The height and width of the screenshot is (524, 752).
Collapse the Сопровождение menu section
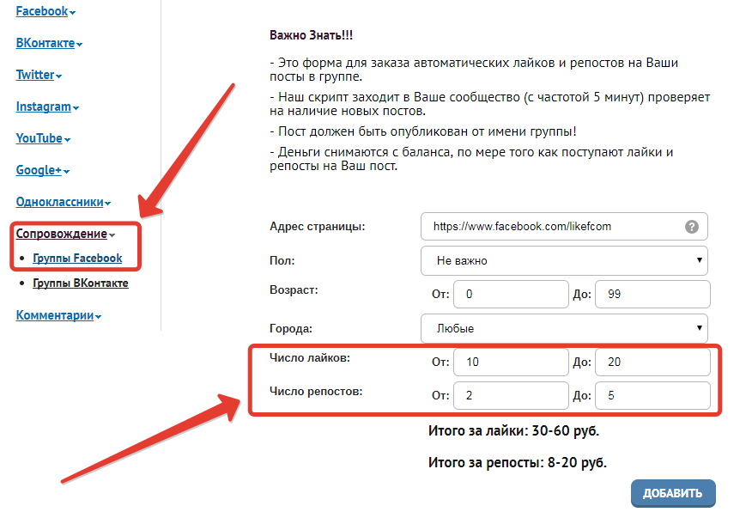[65, 234]
